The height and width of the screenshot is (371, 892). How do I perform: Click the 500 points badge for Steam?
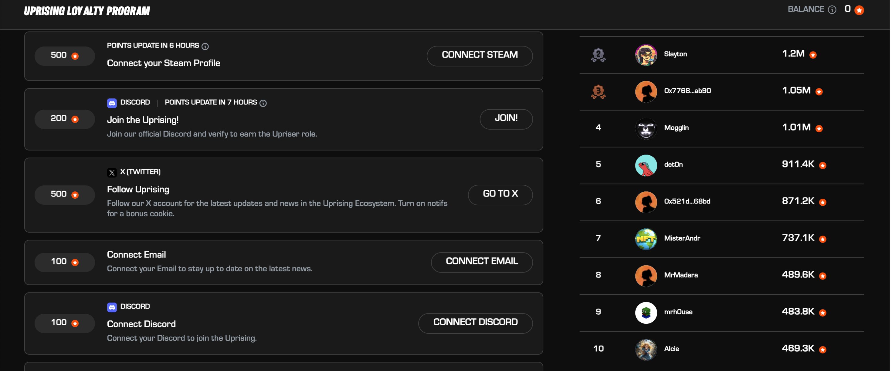coord(64,56)
